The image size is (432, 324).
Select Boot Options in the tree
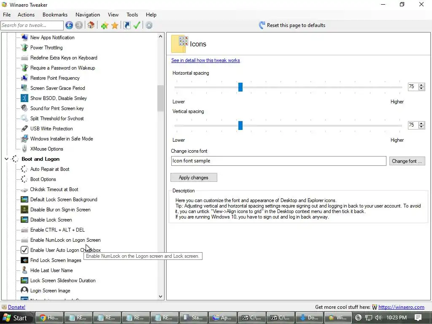pos(43,179)
